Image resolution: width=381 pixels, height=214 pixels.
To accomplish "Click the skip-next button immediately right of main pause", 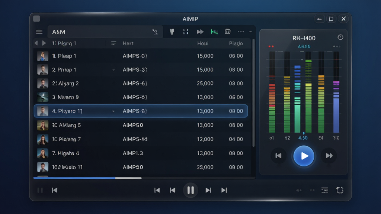I will [208, 190].
